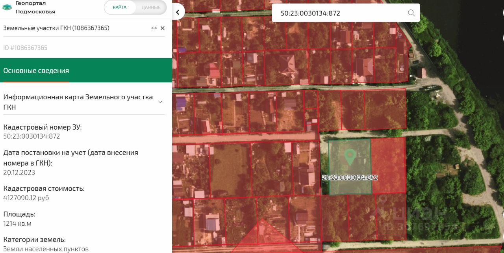Switch to the ДАННЫЕ view
Image resolution: width=504 pixels, height=253 pixels.
coord(151,7)
